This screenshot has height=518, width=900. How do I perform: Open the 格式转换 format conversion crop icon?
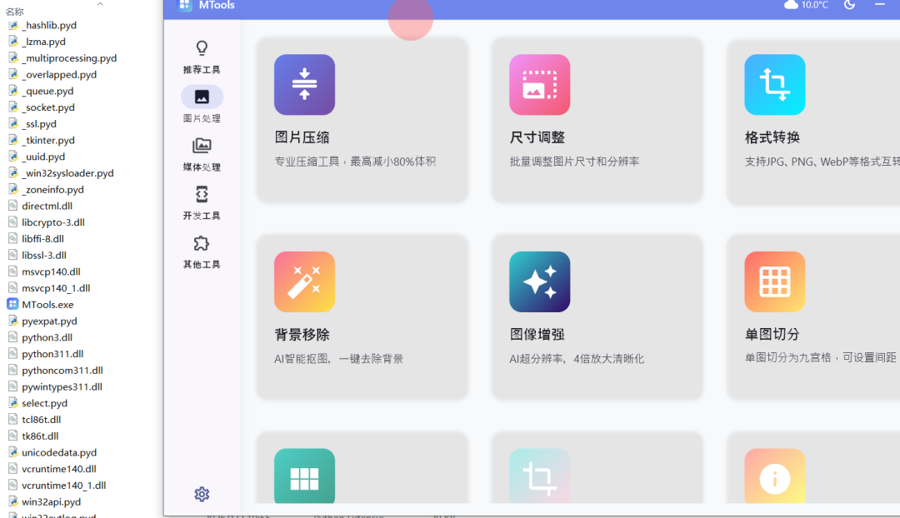[x=774, y=84]
